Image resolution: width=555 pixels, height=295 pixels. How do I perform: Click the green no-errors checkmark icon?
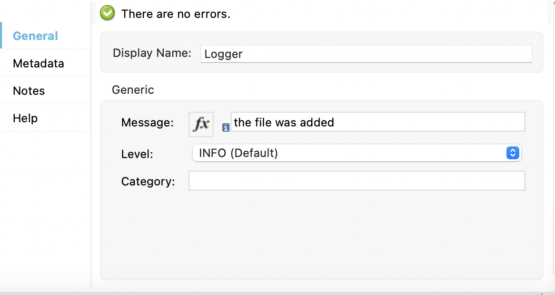pyautogui.click(x=107, y=13)
